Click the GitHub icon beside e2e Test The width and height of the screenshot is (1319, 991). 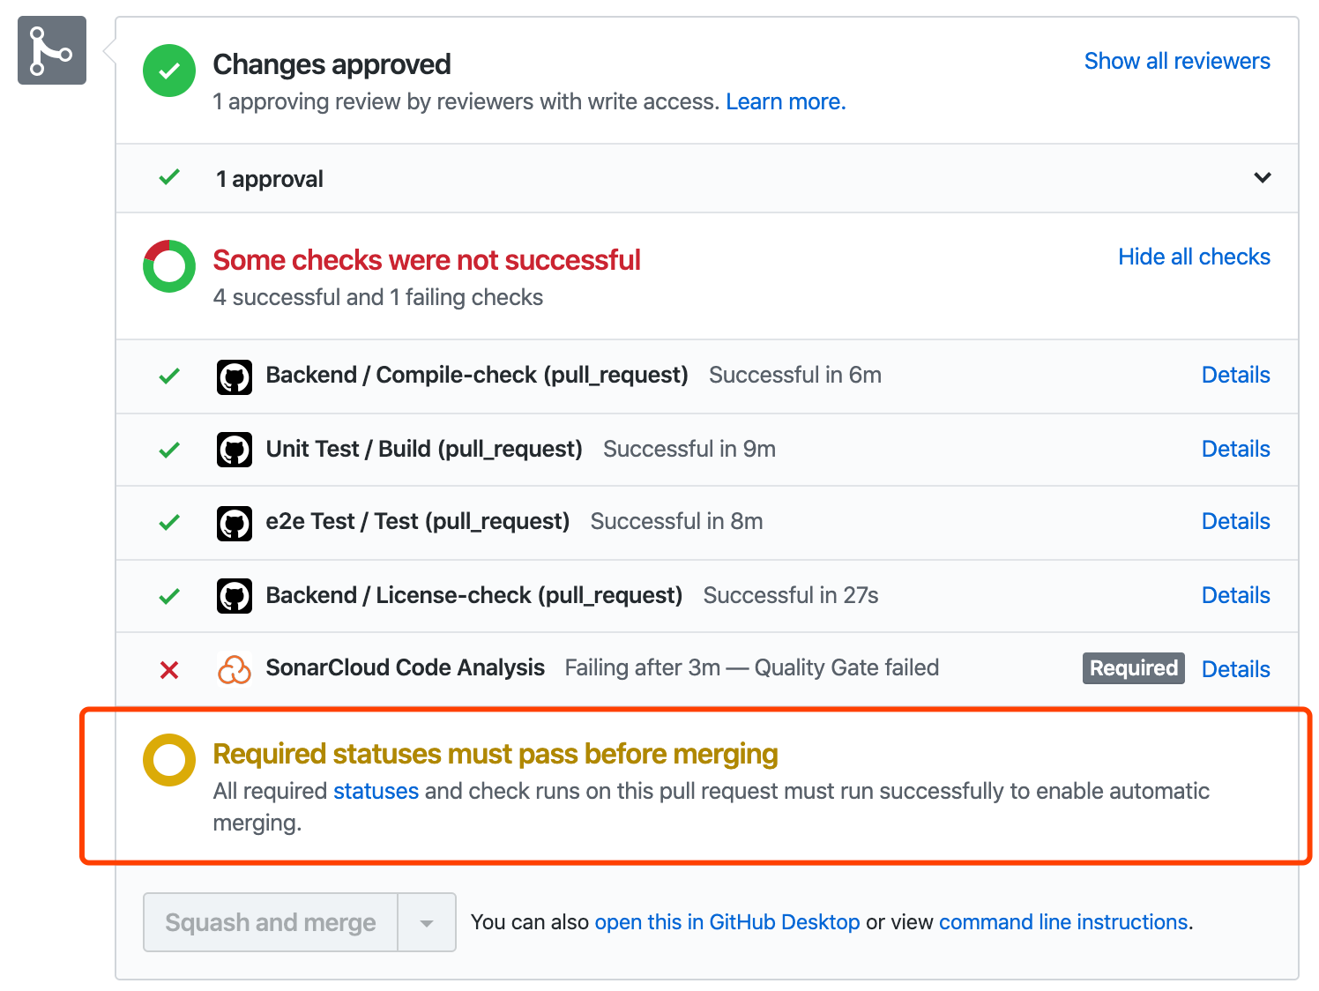[x=235, y=523]
